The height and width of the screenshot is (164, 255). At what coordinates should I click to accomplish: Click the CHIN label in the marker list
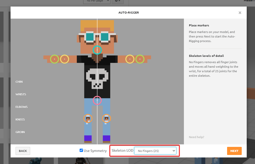pos(19,82)
